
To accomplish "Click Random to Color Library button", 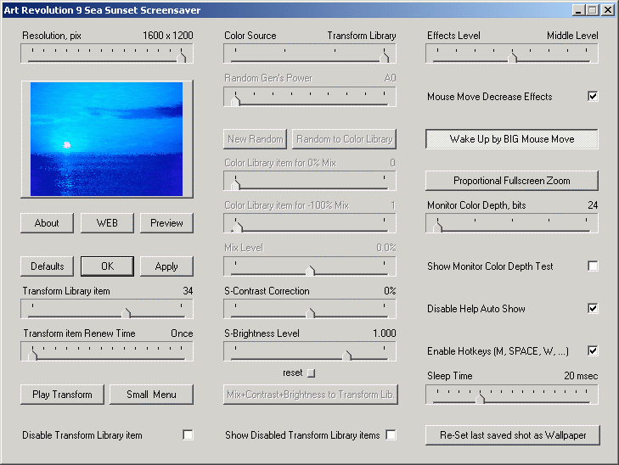I will (x=344, y=139).
